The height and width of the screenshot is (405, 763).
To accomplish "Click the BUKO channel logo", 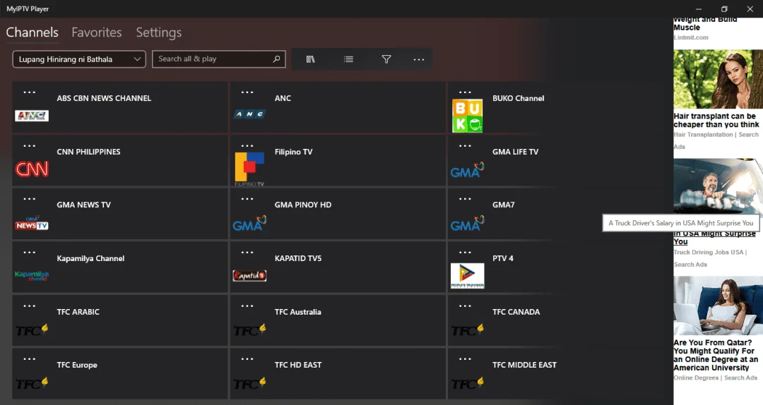I will (467, 116).
